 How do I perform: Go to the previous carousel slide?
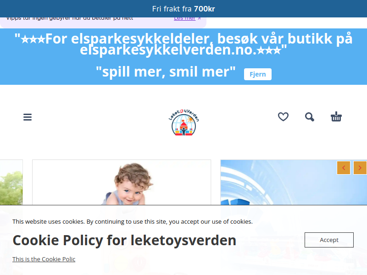click(x=344, y=168)
